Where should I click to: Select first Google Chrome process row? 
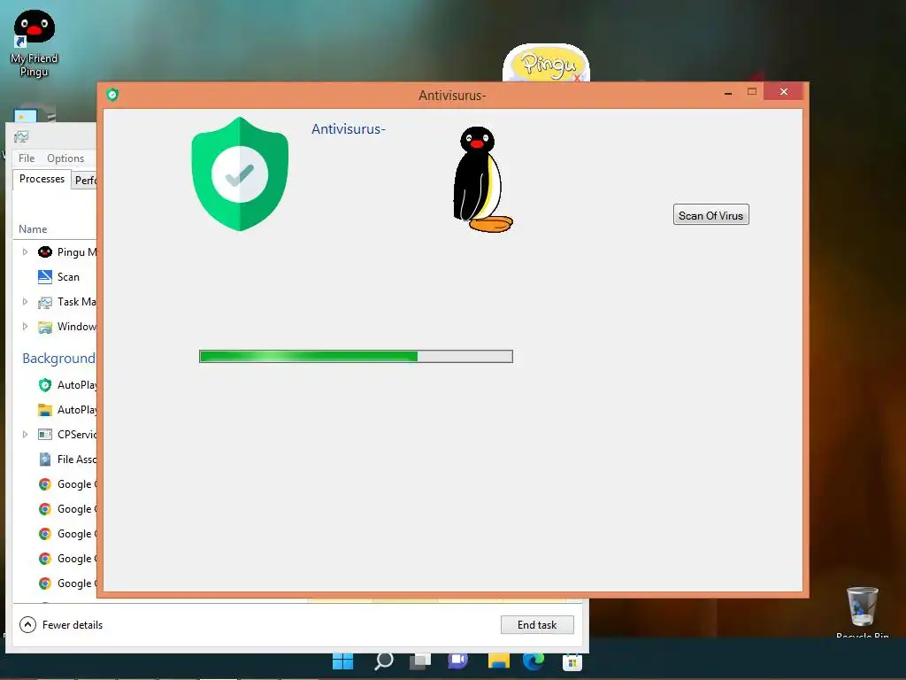pyautogui.click(x=55, y=484)
